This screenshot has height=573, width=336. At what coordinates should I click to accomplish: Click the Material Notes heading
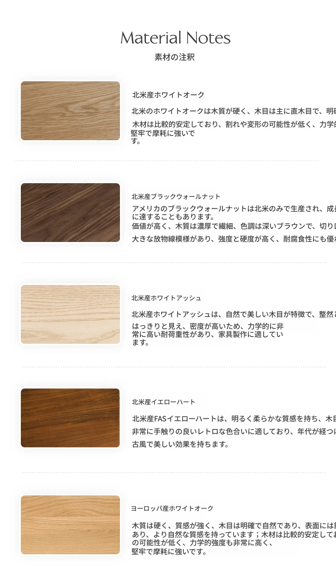coord(175,38)
